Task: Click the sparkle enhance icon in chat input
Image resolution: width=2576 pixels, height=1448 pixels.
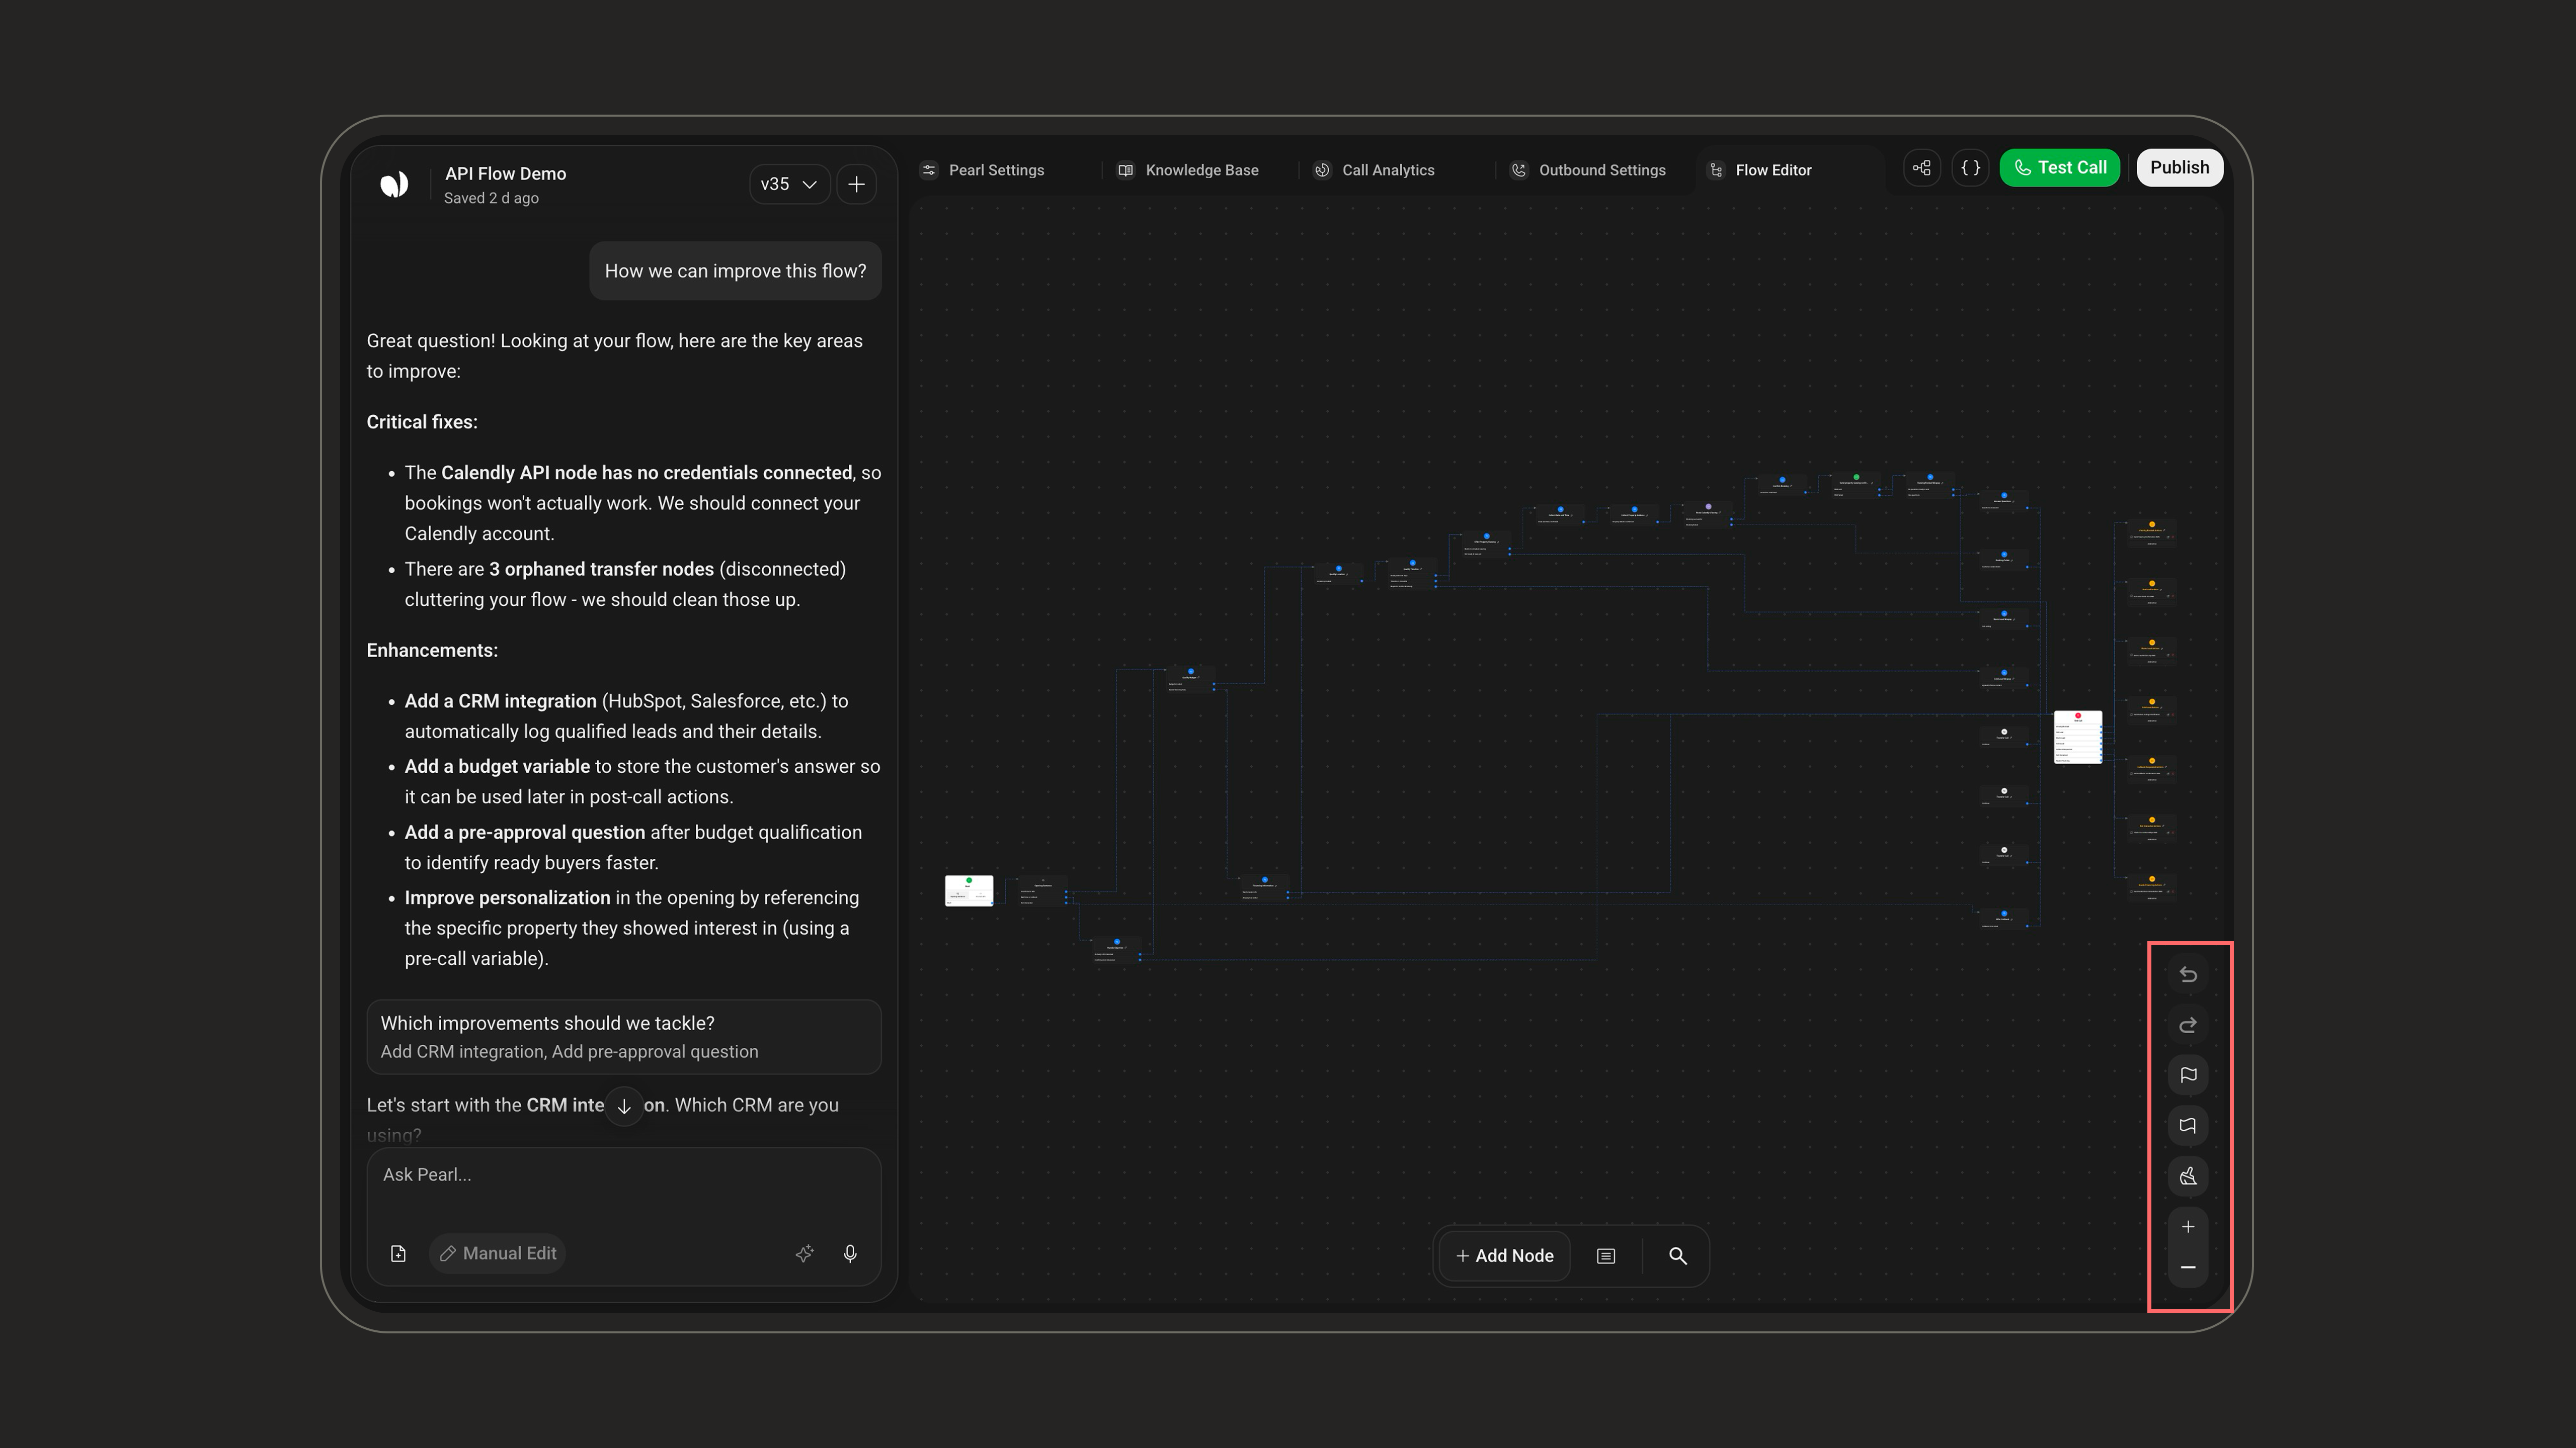Action: pyautogui.click(x=804, y=1253)
